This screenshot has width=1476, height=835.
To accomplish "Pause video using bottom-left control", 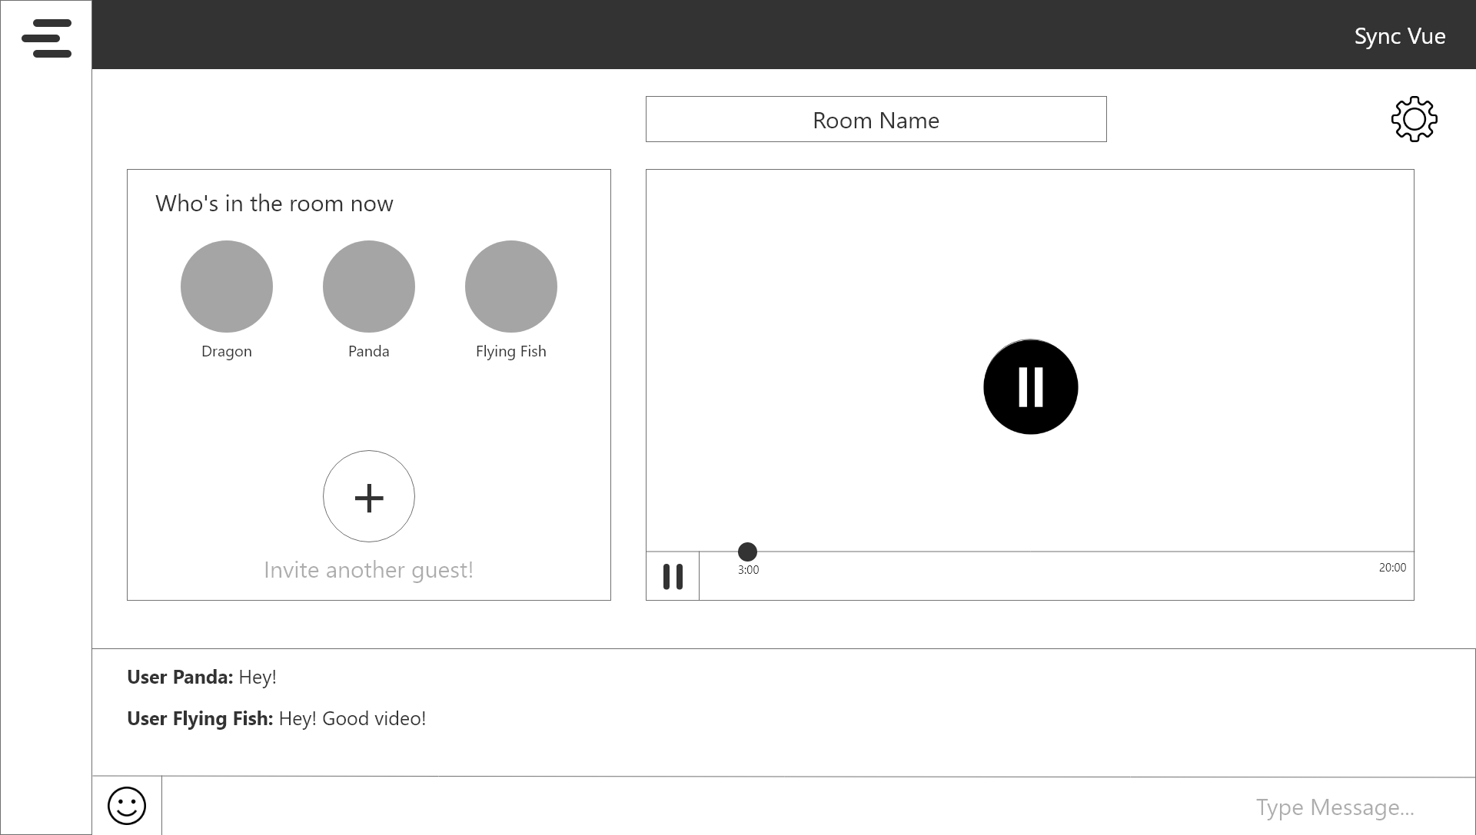I will pos(673,576).
